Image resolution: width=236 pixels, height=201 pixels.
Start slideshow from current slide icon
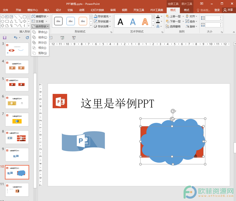74,38
